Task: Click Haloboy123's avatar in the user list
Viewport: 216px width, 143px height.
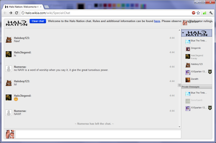Action: (188, 65)
